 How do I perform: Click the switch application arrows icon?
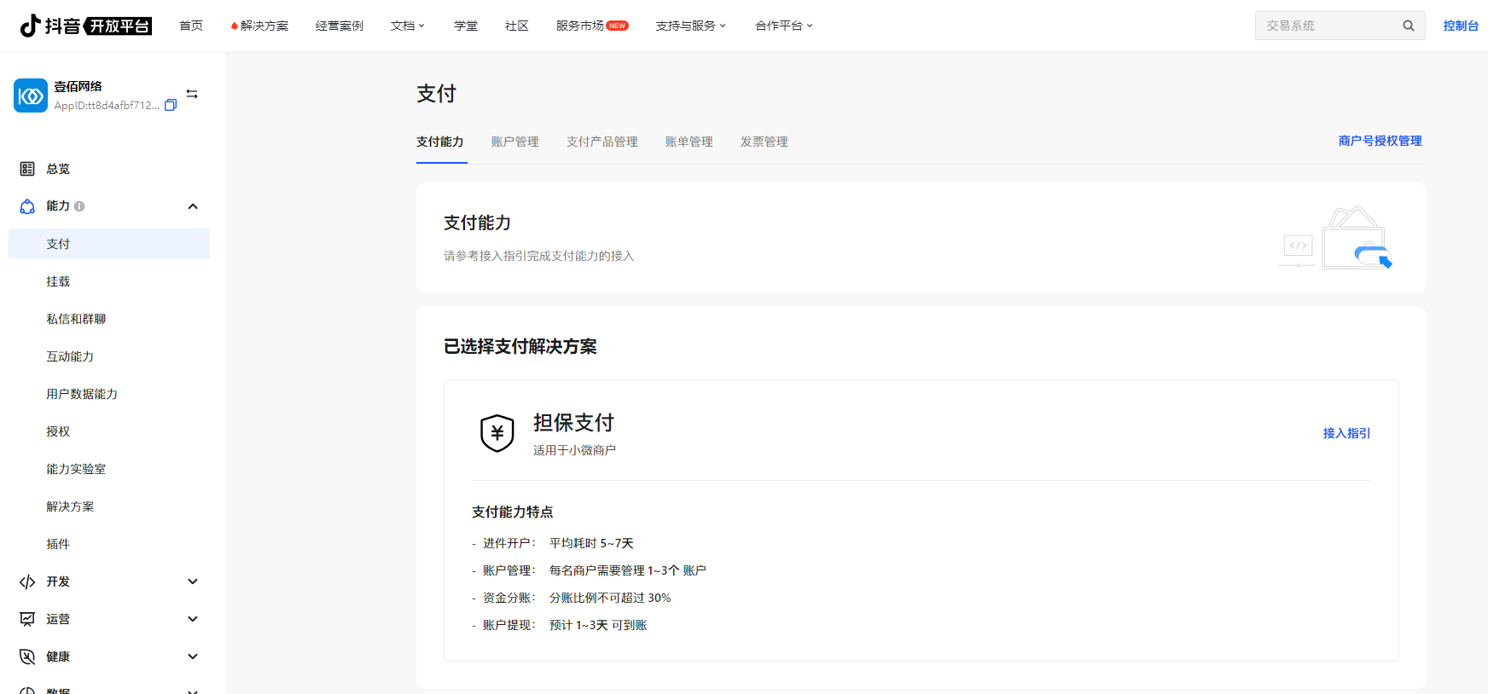[x=192, y=94]
